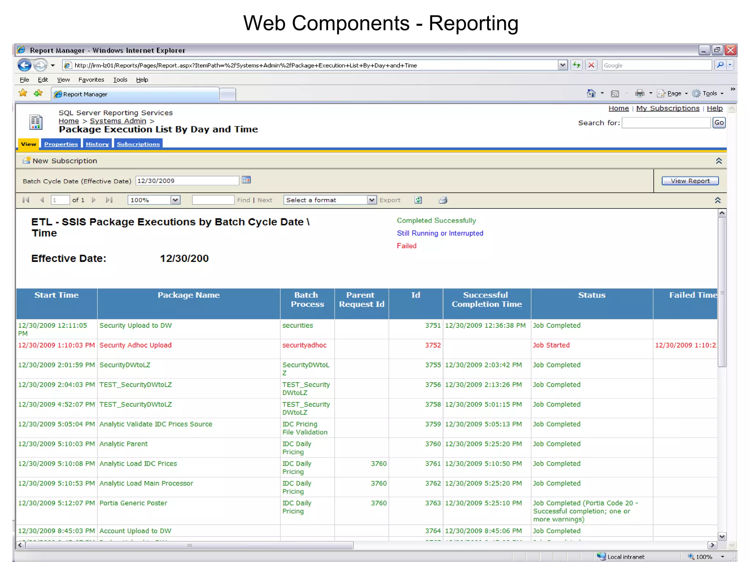Viewport: 750px width, 562px height.
Task: Go to first page of report
Action: (x=26, y=200)
